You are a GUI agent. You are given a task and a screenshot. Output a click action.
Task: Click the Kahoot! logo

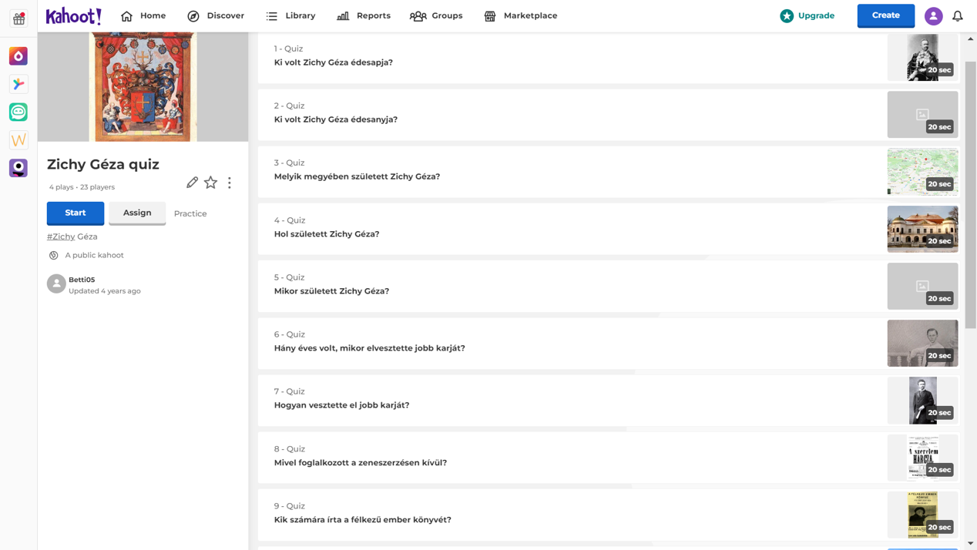click(73, 16)
